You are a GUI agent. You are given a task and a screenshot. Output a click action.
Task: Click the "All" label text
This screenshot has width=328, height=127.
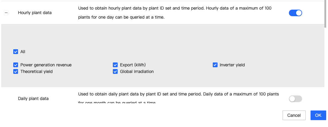click(x=23, y=52)
